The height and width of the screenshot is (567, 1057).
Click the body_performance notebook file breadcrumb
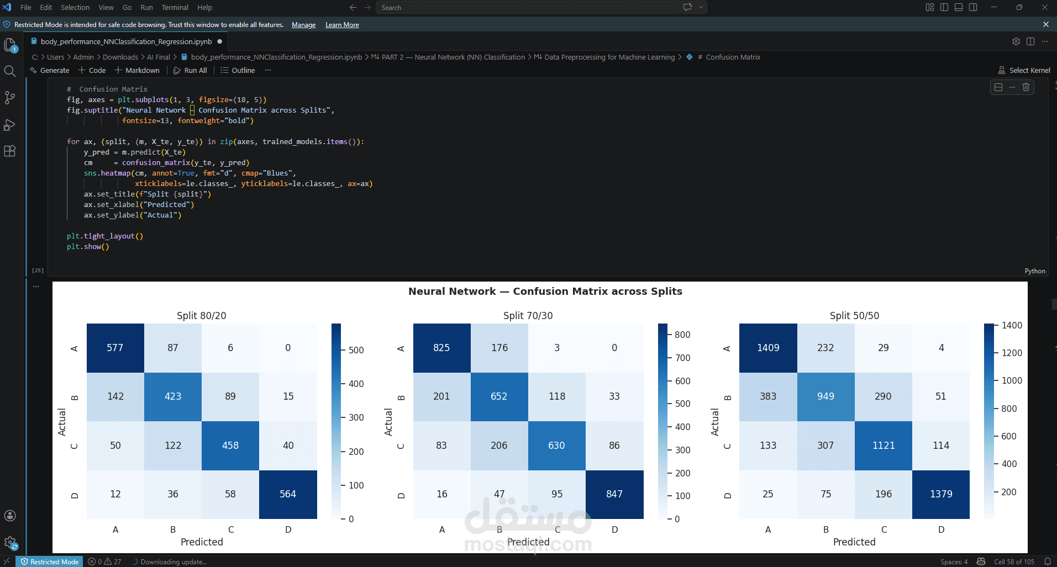(x=272, y=57)
